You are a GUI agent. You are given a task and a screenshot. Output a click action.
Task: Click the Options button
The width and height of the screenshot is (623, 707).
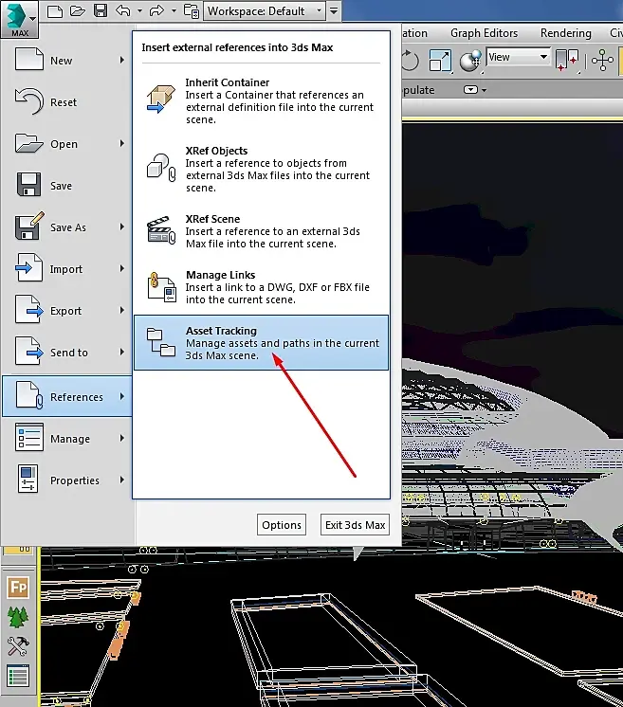[282, 525]
